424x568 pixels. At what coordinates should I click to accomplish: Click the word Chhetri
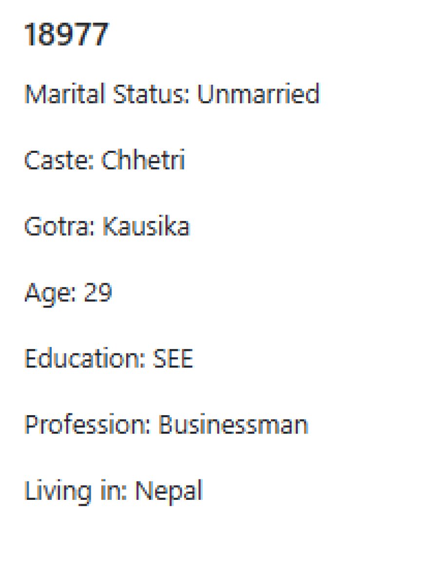click(143, 160)
